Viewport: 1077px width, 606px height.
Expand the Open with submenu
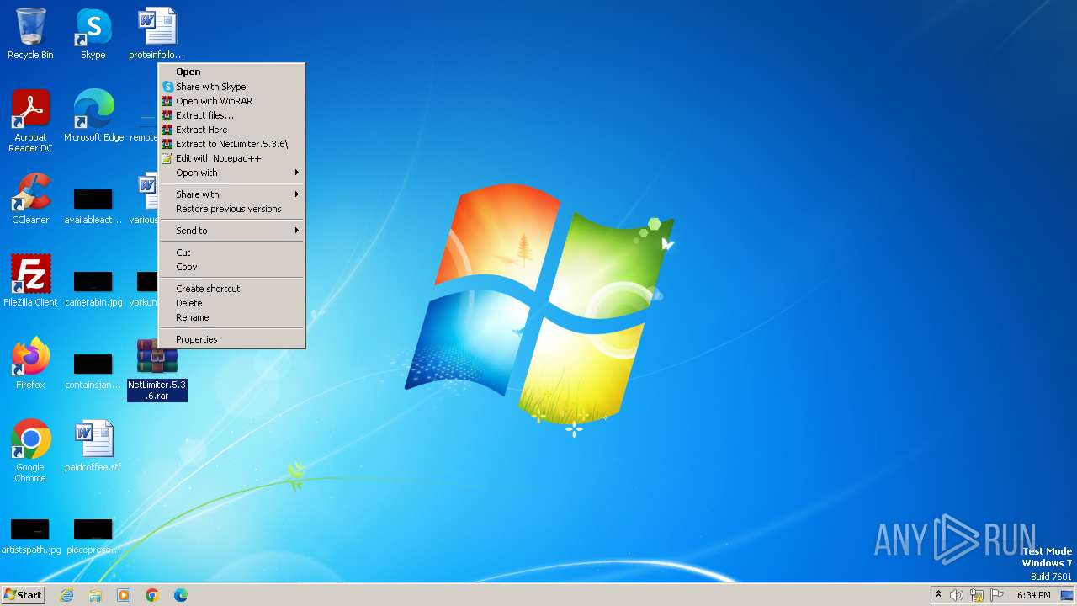(x=231, y=173)
